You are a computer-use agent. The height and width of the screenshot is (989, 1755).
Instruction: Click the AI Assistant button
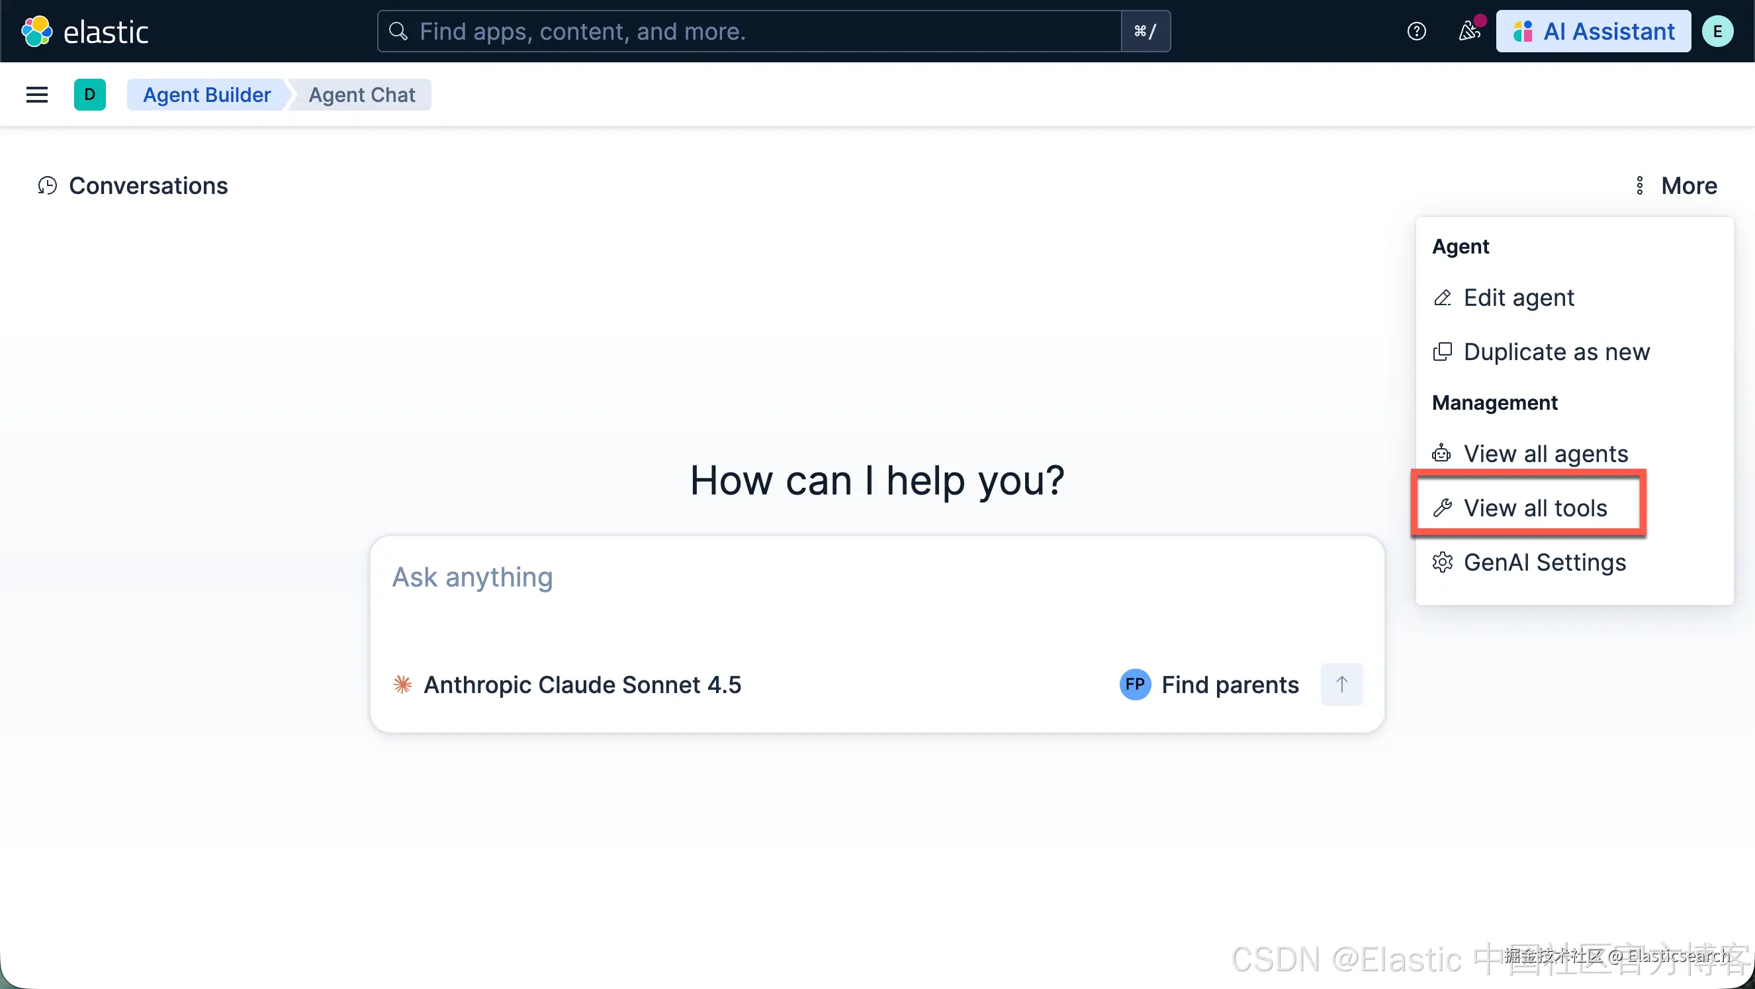coord(1593,31)
